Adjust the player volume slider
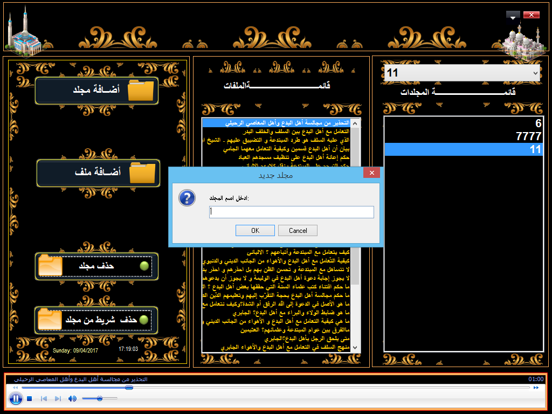Image resolution: width=552 pixels, height=414 pixels. (x=100, y=398)
